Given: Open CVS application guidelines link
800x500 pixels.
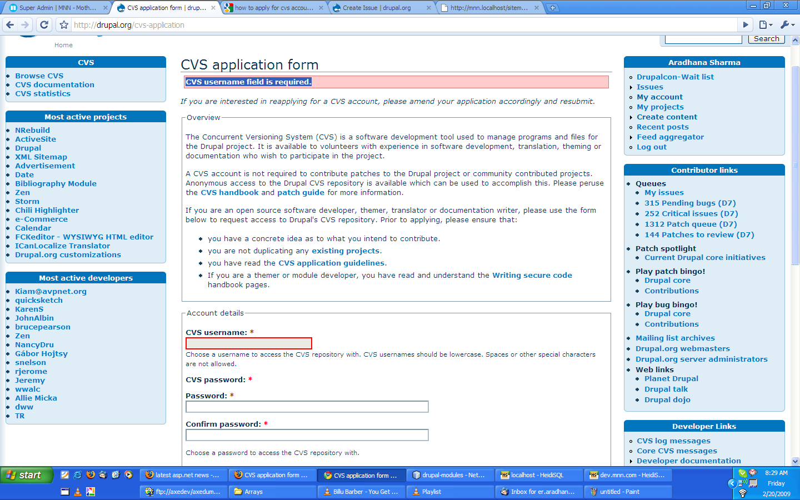Looking at the screenshot, I should [331, 263].
